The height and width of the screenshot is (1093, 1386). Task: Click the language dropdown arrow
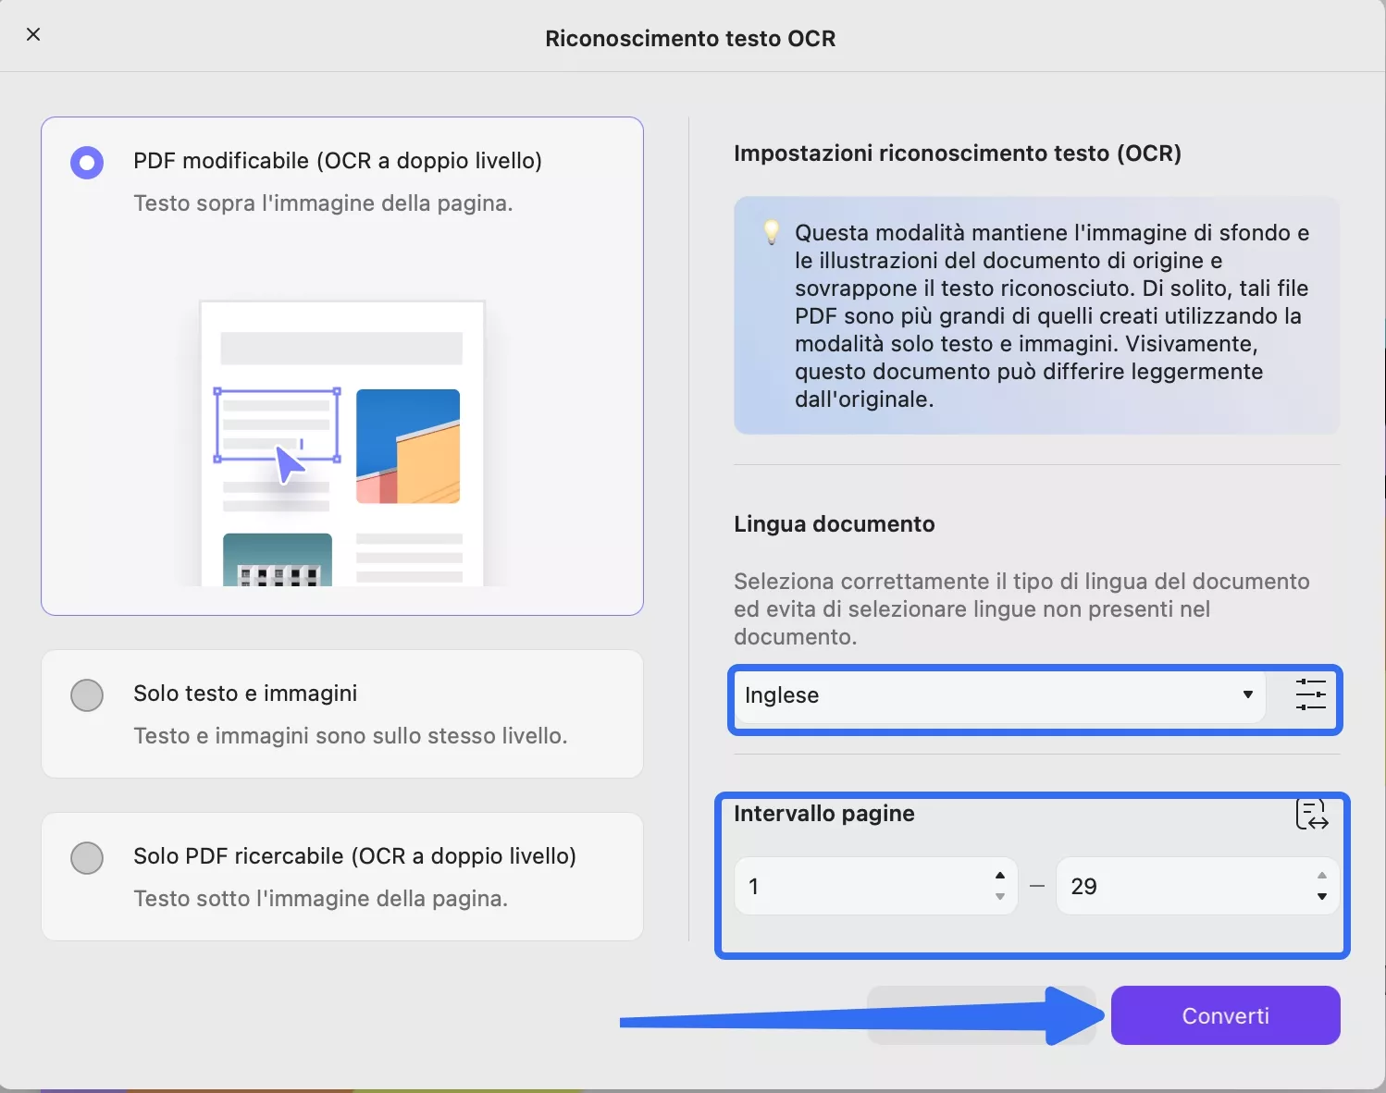click(x=1248, y=695)
